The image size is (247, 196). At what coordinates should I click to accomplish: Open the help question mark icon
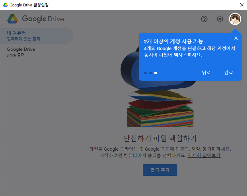click(x=204, y=19)
